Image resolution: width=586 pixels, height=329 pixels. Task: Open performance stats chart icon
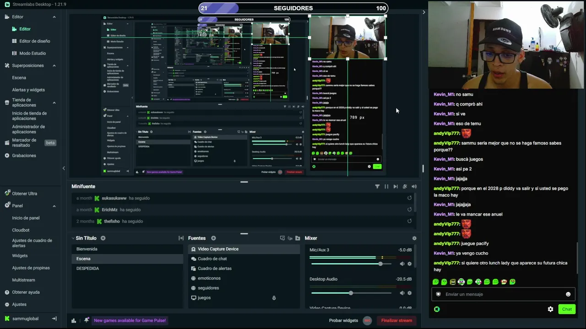pyautogui.click(x=74, y=320)
